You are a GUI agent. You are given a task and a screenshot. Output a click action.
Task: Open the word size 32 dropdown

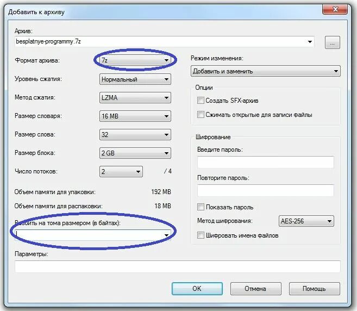[135, 135]
